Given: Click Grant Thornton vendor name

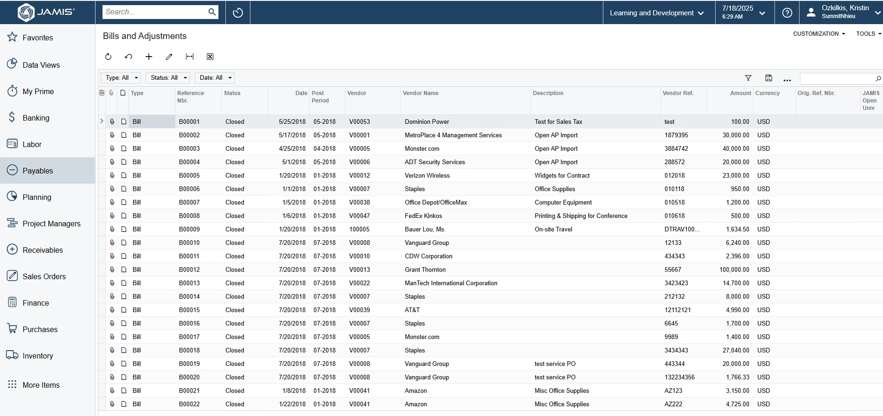Looking at the screenshot, I should click(x=425, y=269).
